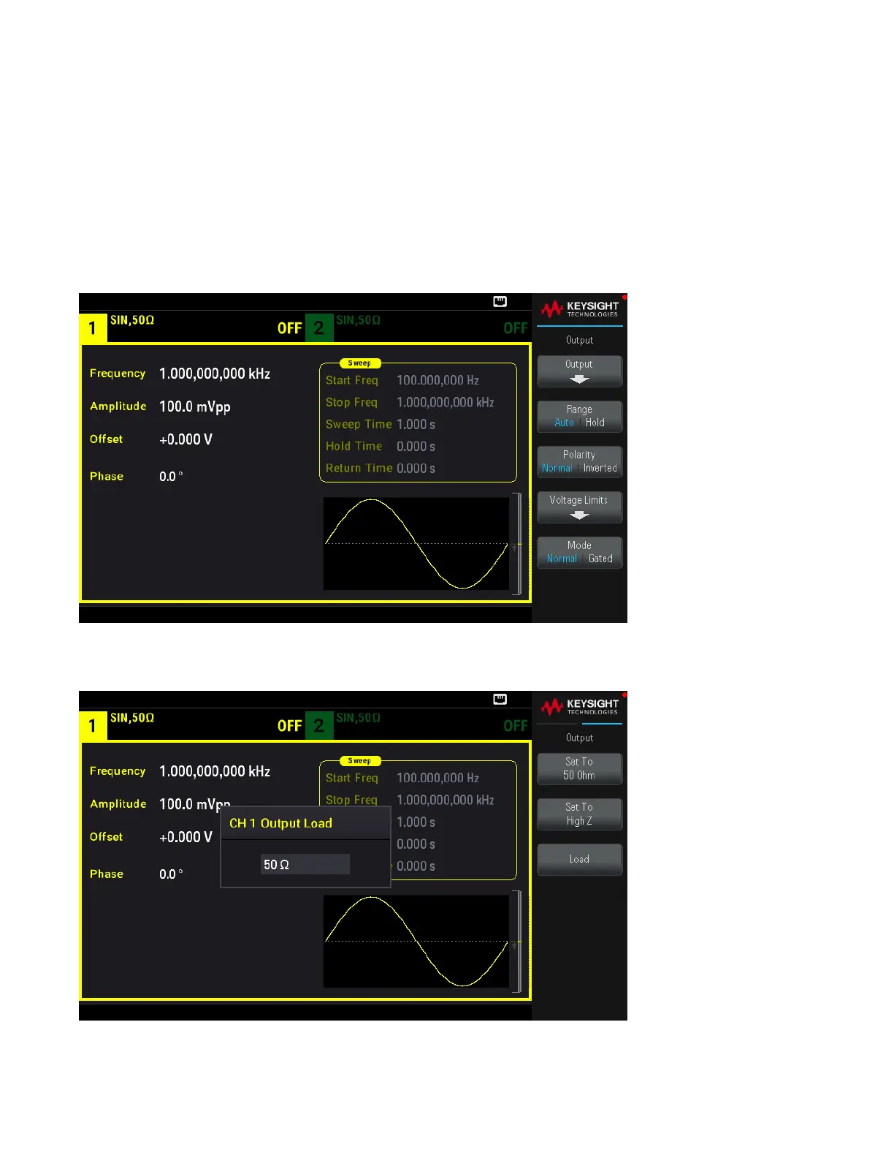Image resolution: width=894 pixels, height=1158 pixels.
Task: Click the channel 1 OFF status in upper screen
Action: coord(290,328)
